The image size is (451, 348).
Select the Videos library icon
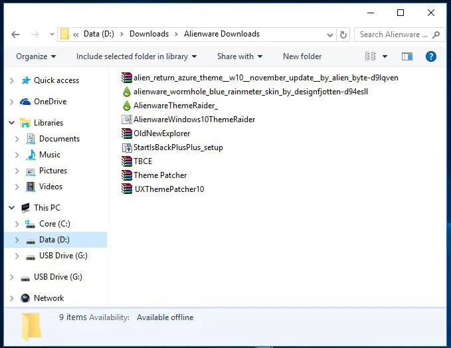click(31, 187)
